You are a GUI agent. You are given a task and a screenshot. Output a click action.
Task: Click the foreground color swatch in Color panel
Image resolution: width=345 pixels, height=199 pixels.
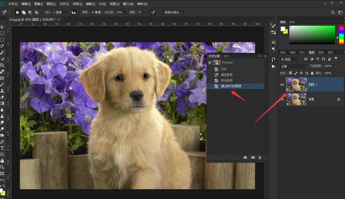tap(283, 29)
